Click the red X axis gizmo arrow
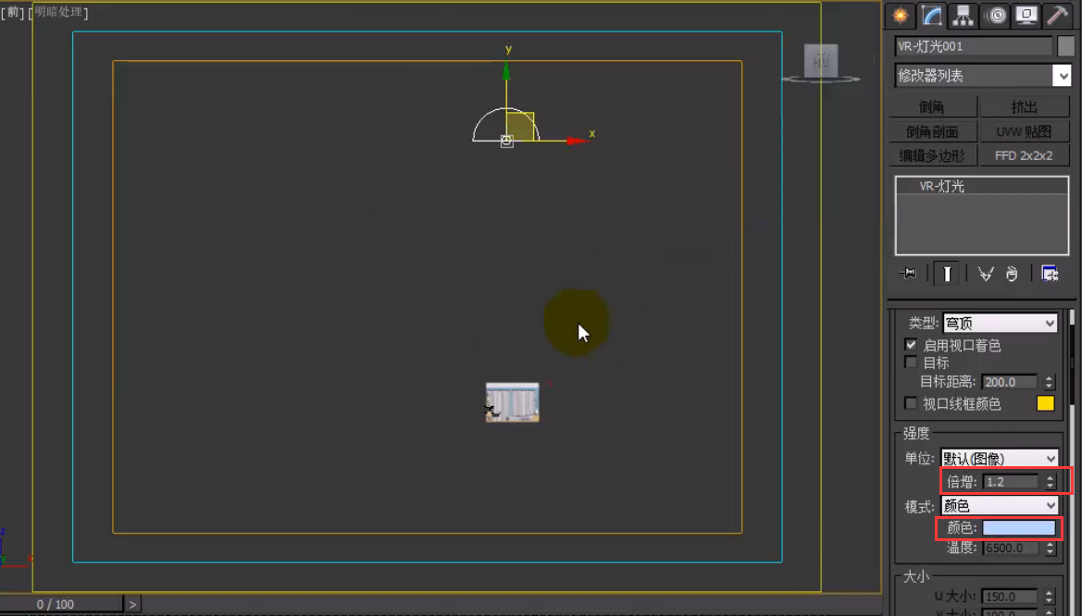1082x616 pixels. coord(577,141)
